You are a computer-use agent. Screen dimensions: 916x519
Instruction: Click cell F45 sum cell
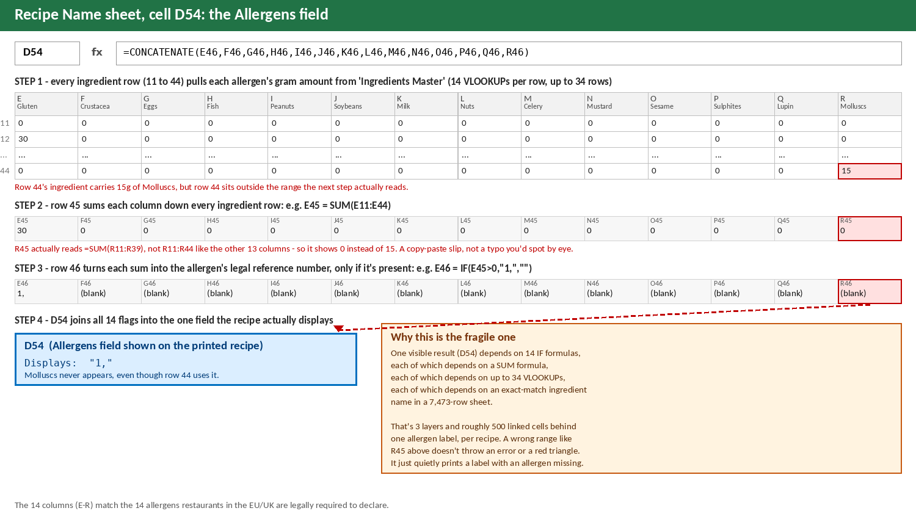point(110,228)
